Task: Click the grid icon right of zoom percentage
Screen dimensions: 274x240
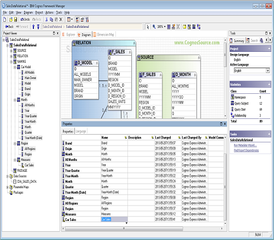Action: (169, 27)
